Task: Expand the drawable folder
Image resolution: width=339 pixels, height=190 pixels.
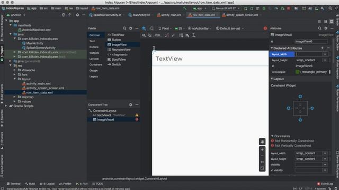Action: pyautogui.click(x=15, y=70)
